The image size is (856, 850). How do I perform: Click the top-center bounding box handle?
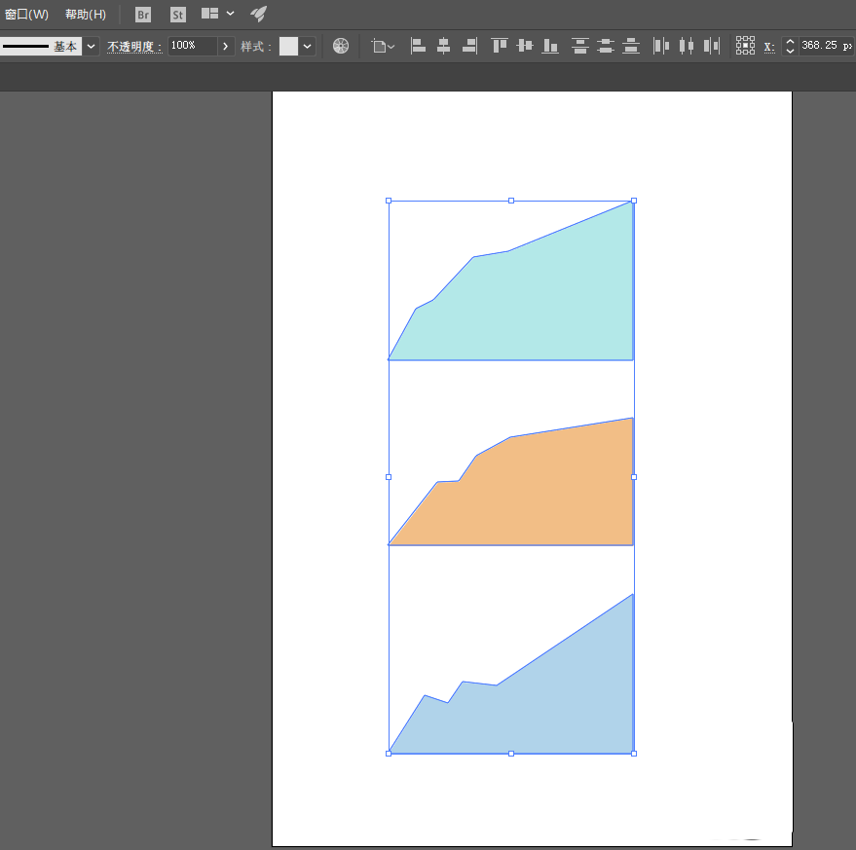coord(511,201)
